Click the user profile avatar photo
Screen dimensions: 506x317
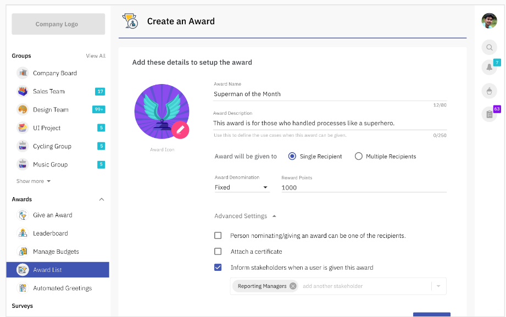pyautogui.click(x=489, y=21)
